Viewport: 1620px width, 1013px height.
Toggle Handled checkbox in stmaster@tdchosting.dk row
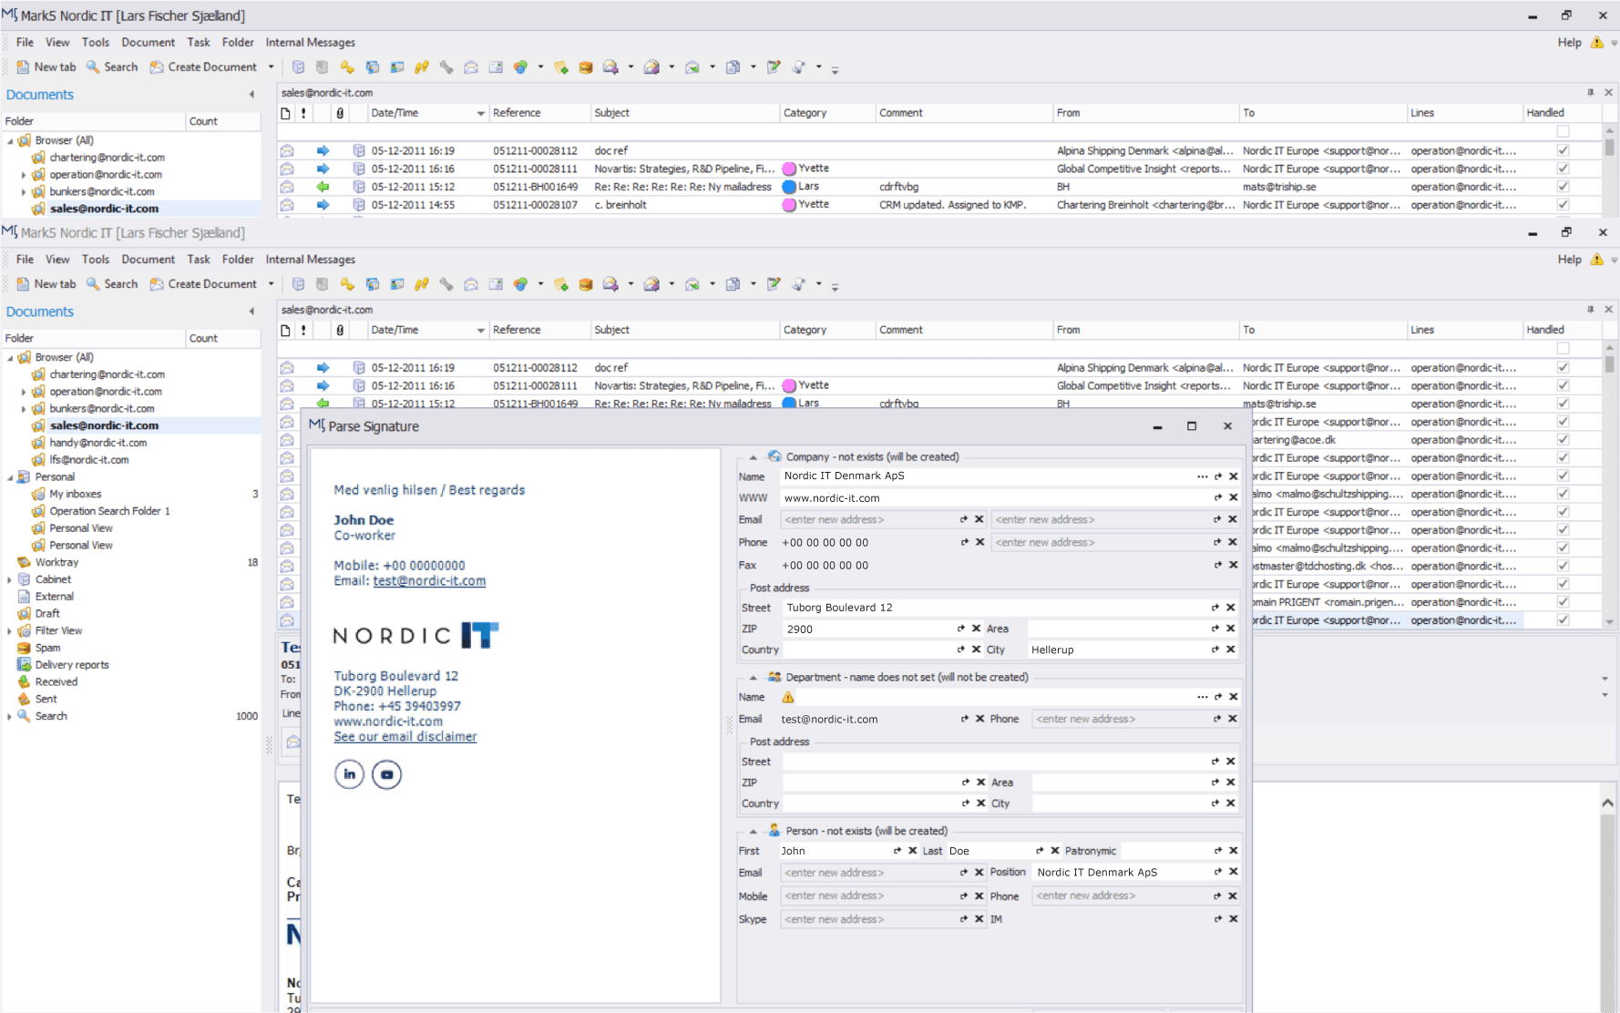click(1563, 566)
